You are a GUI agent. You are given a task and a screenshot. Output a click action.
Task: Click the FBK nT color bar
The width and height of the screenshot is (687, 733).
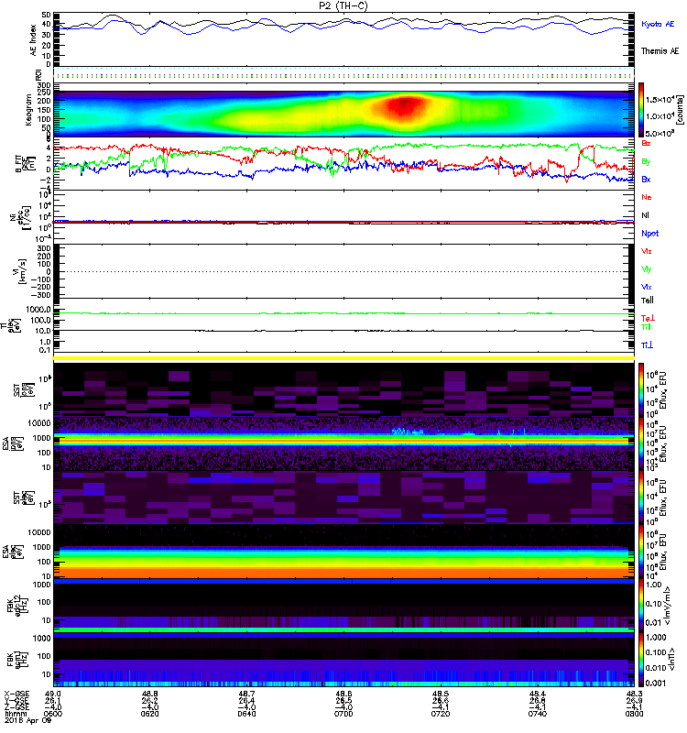(x=641, y=660)
